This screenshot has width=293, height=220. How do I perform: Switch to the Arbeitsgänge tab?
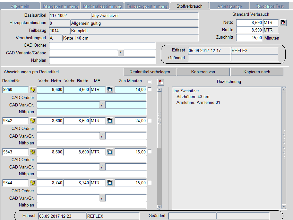(x=229, y=6)
